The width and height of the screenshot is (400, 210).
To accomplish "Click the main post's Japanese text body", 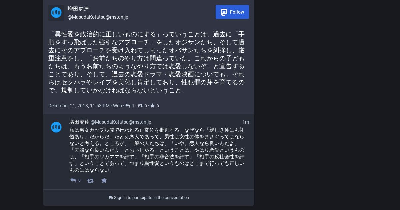I will tap(147, 62).
